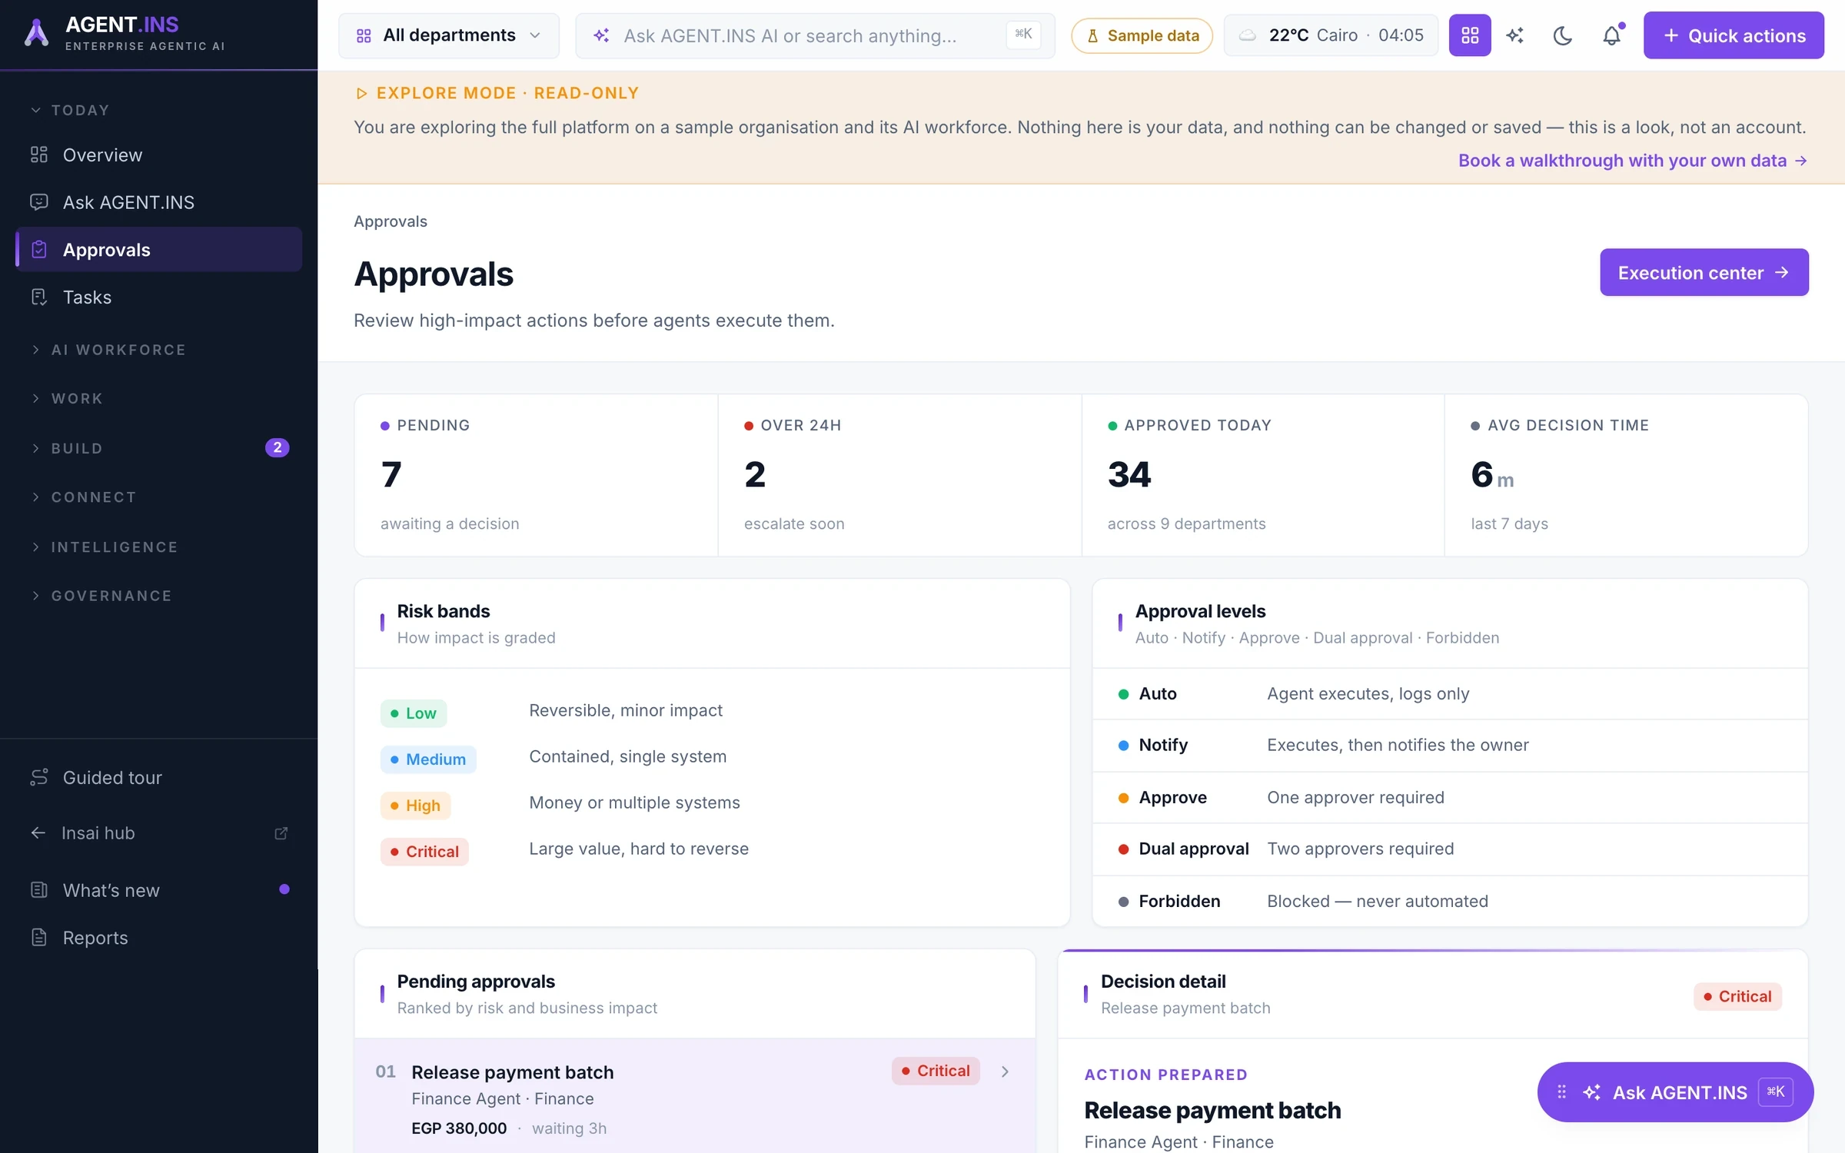Image resolution: width=1845 pixels, height=1153 pixels.
Task: Click the Guided tour route icon
Action: point(39,777)
